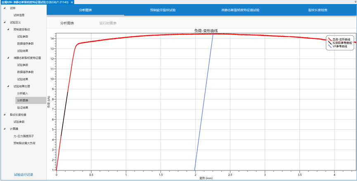Select 试验参数 under 裂纹长度检查 in sidebar

click(x=19, y=121)
